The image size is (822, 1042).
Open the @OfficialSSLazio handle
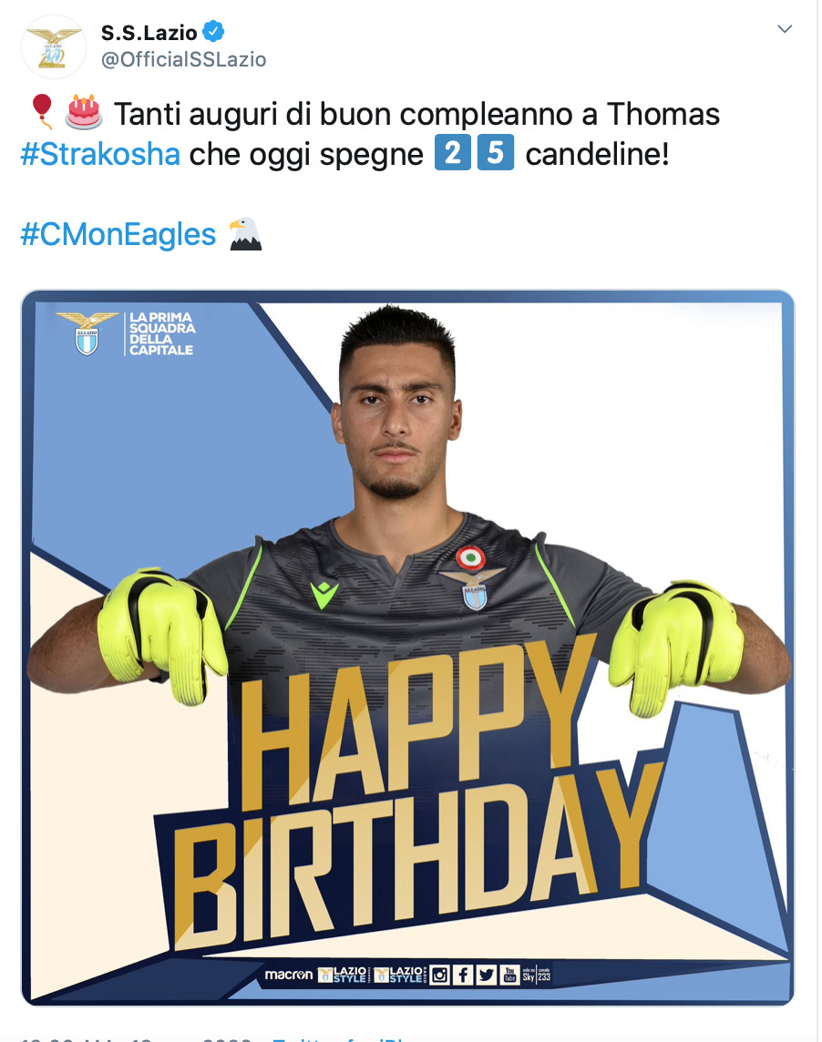183,59
